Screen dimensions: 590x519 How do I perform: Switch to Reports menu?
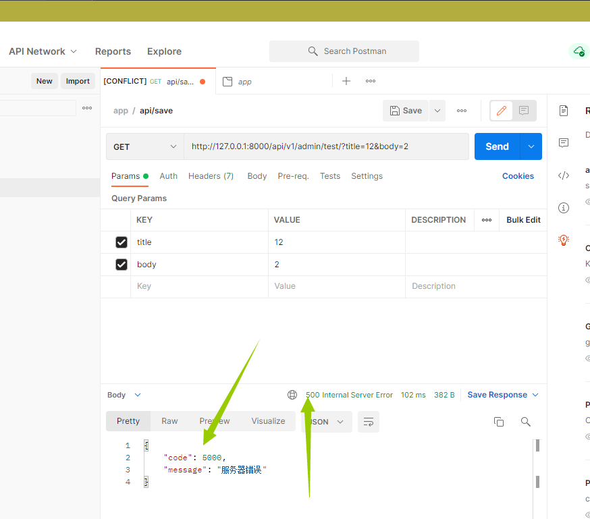click(113, 51)
